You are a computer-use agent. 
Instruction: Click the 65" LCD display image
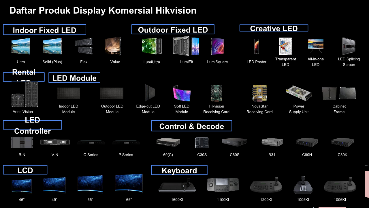[129, 183]
